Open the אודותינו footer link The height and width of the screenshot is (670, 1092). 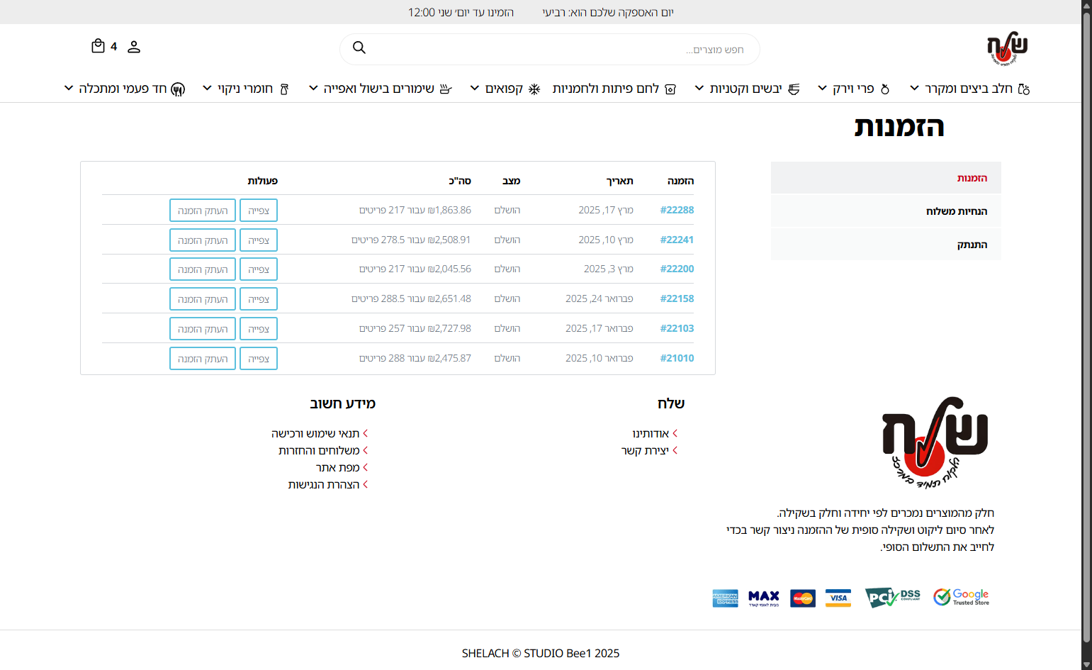tap(651, 433)
